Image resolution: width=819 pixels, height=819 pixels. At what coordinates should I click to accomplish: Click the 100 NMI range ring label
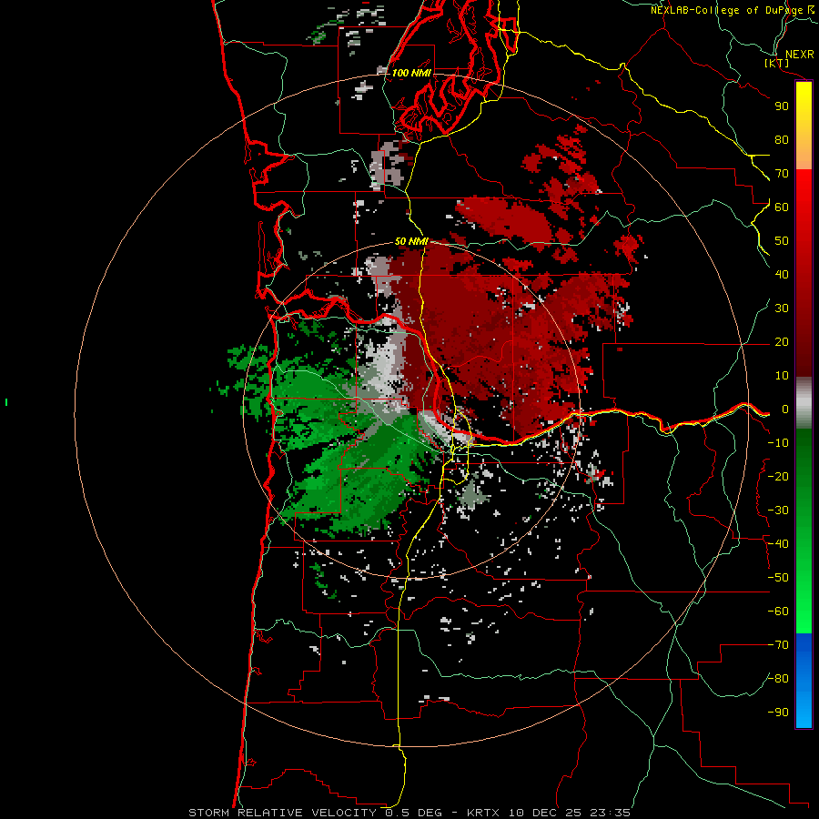pyautogui.click(x=411, y=73)
